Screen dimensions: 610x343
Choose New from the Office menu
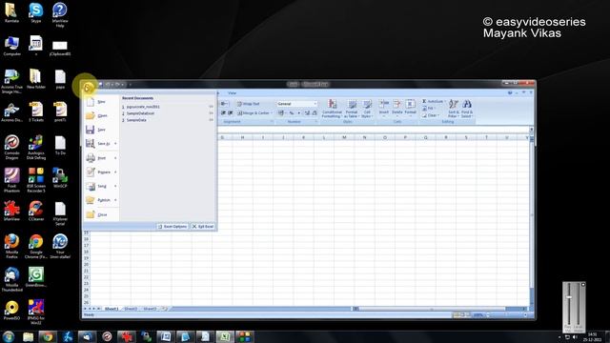(101, 102)
